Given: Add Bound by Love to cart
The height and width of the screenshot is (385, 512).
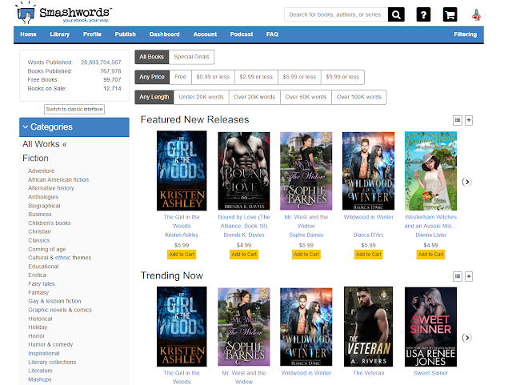Looking at the screenshot, I should (x=244, y=255).
